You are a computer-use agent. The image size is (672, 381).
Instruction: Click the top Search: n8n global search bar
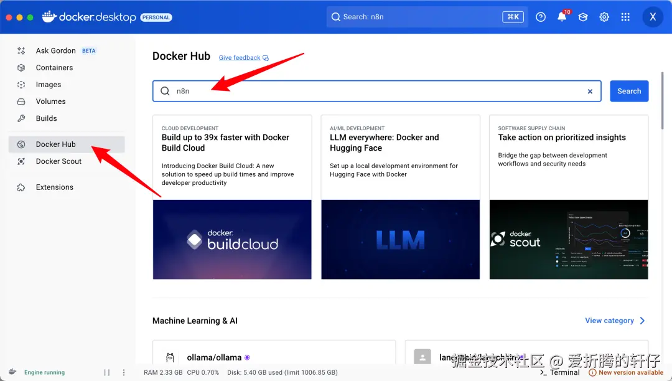427,17
